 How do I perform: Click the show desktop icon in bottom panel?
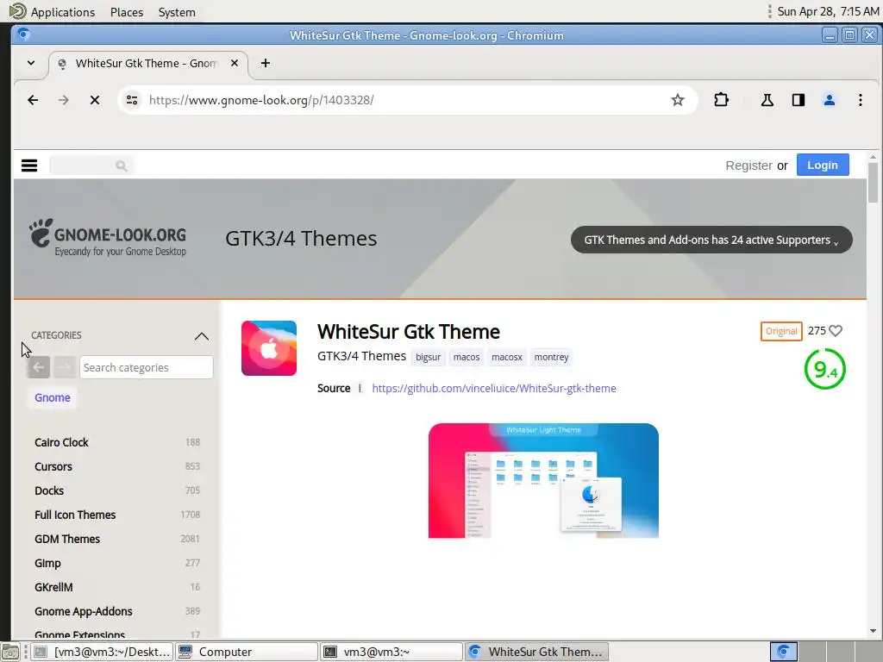pos(10,652)
